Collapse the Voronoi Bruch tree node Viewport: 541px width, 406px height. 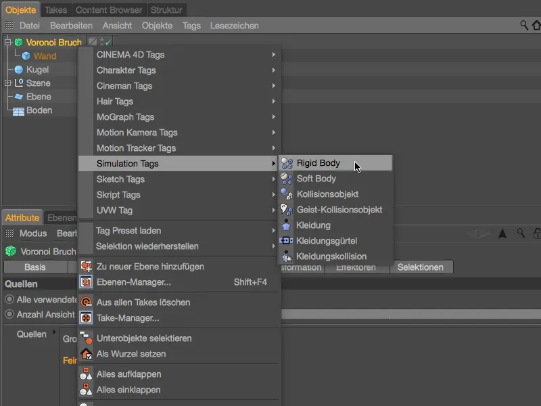point(8,43)
